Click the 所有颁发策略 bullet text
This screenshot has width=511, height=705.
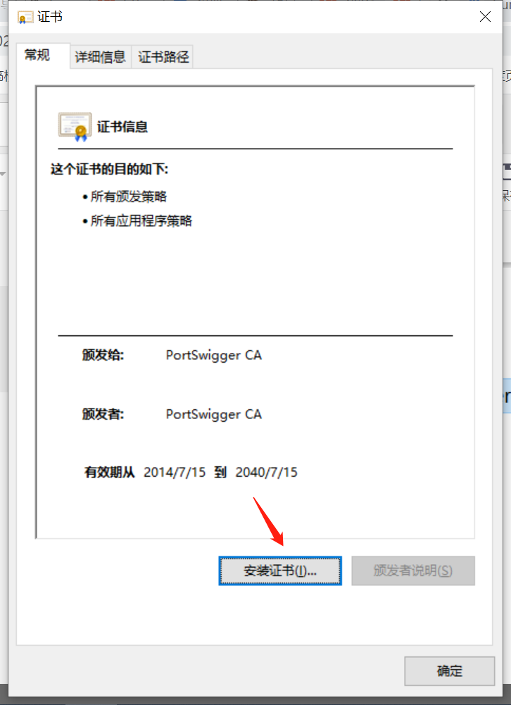(x=129, y=196)
